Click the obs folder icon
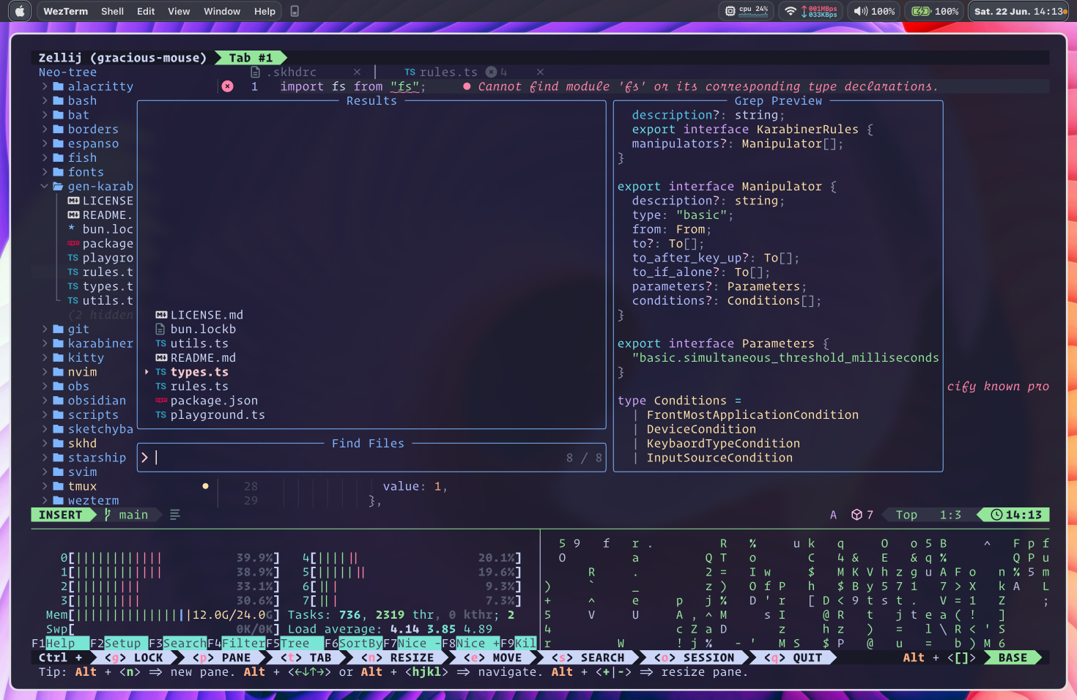The height and width of the screenshot is (700, 1077). [x=59, y=386]
